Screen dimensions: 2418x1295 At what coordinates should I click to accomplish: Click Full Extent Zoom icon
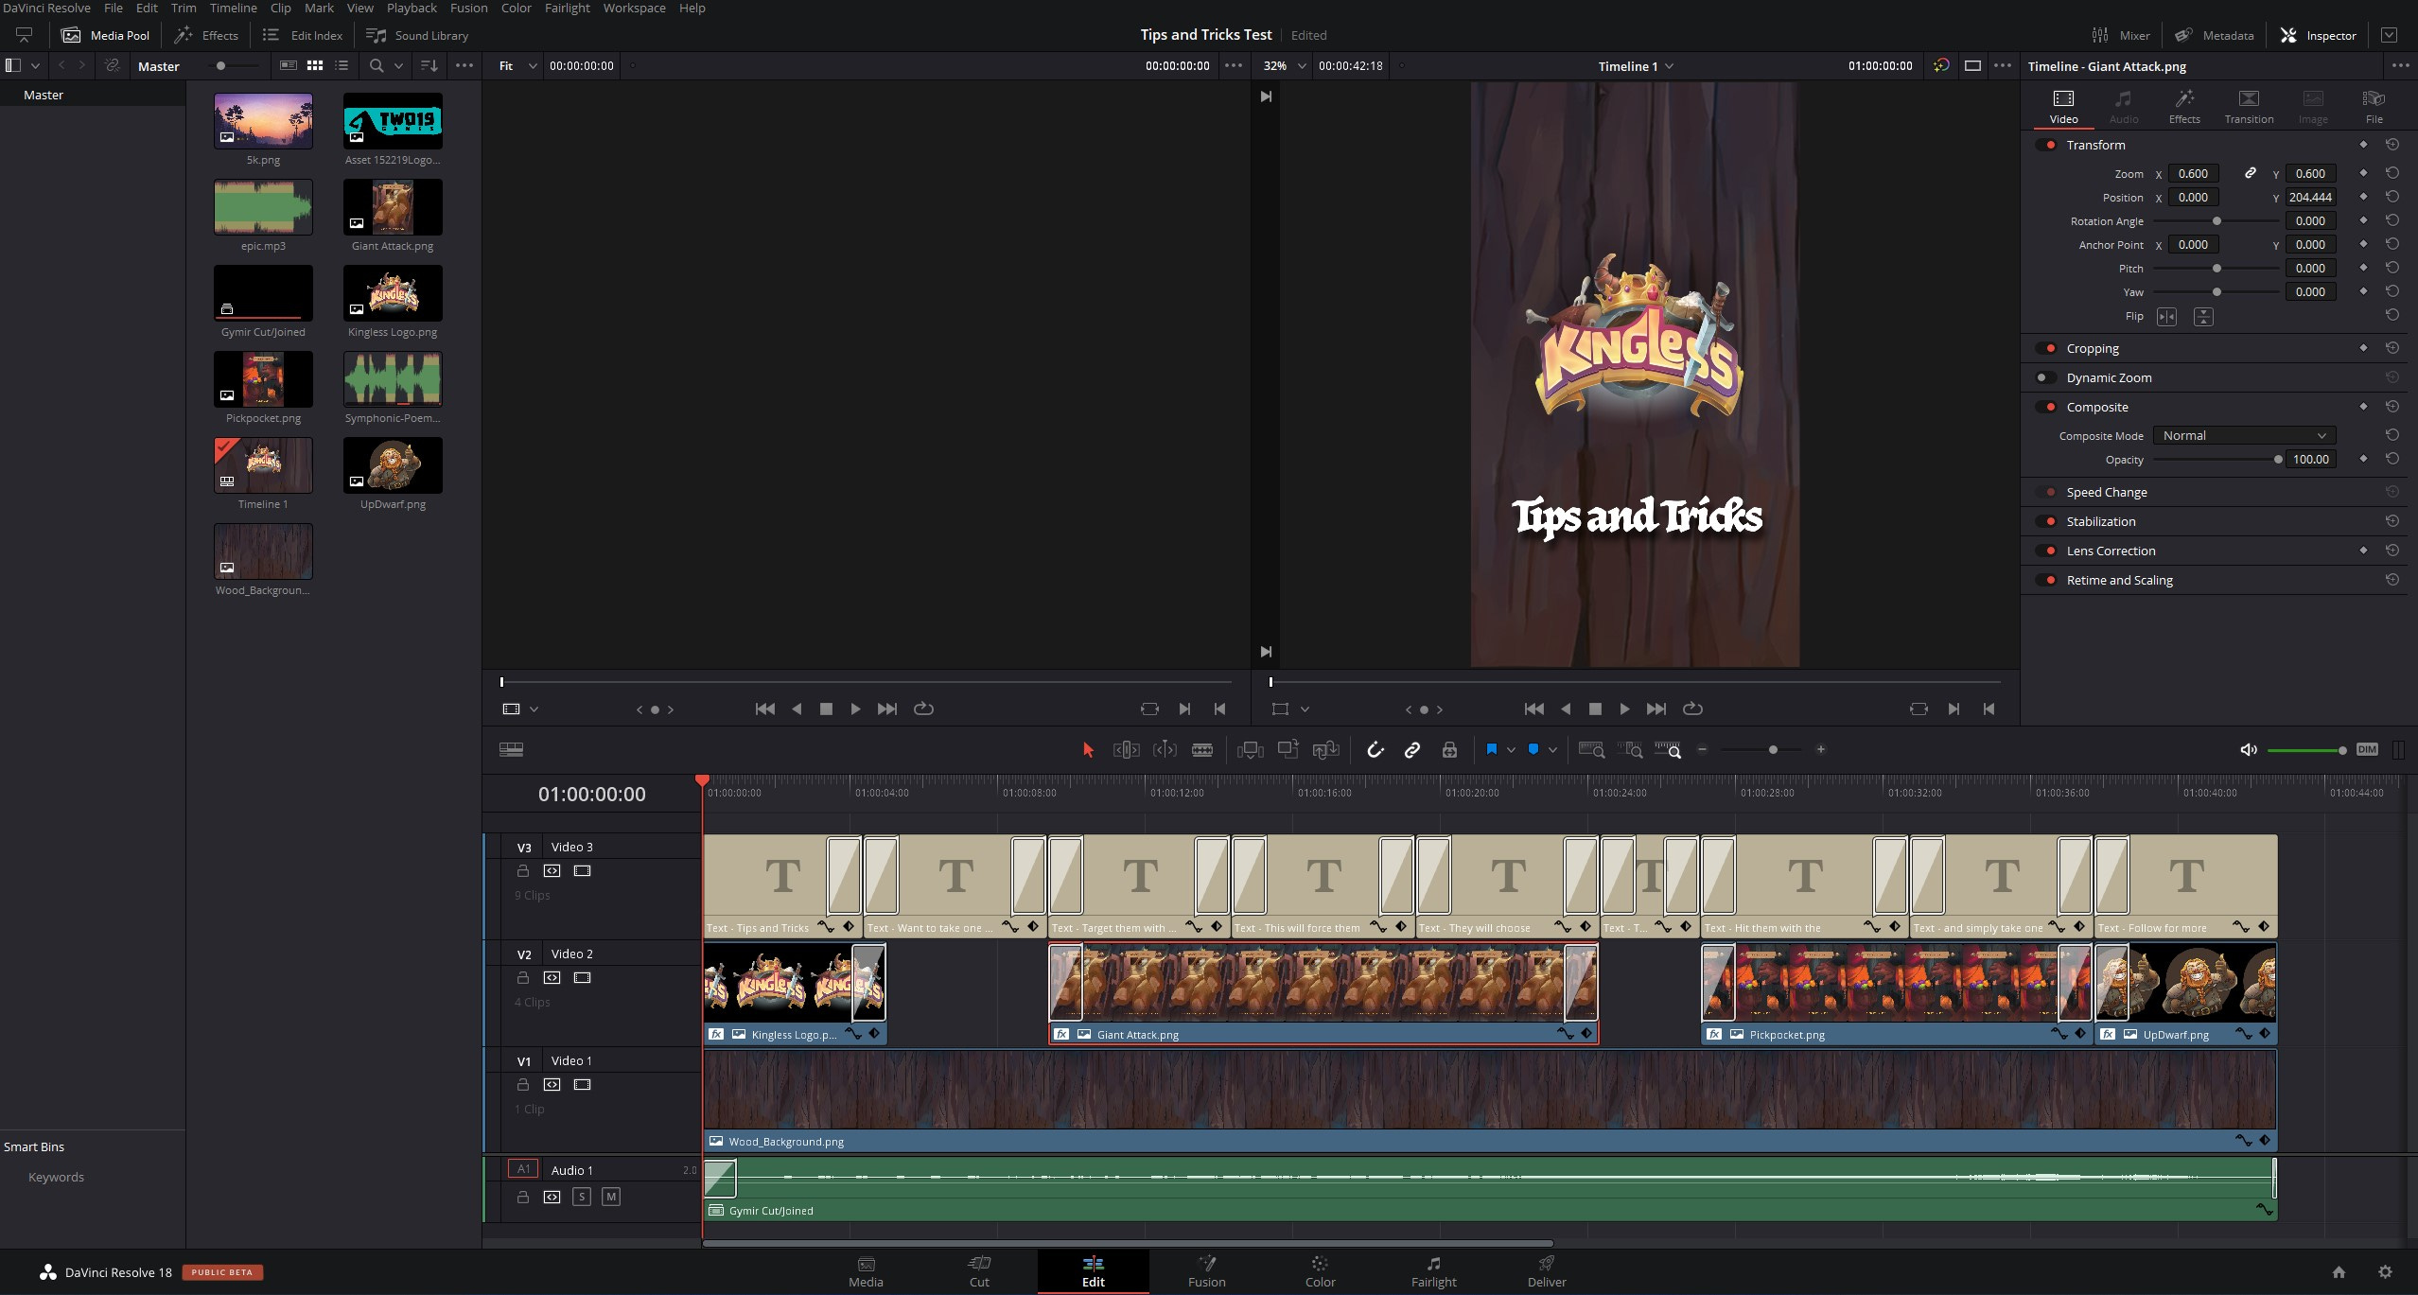point(1592,749)
